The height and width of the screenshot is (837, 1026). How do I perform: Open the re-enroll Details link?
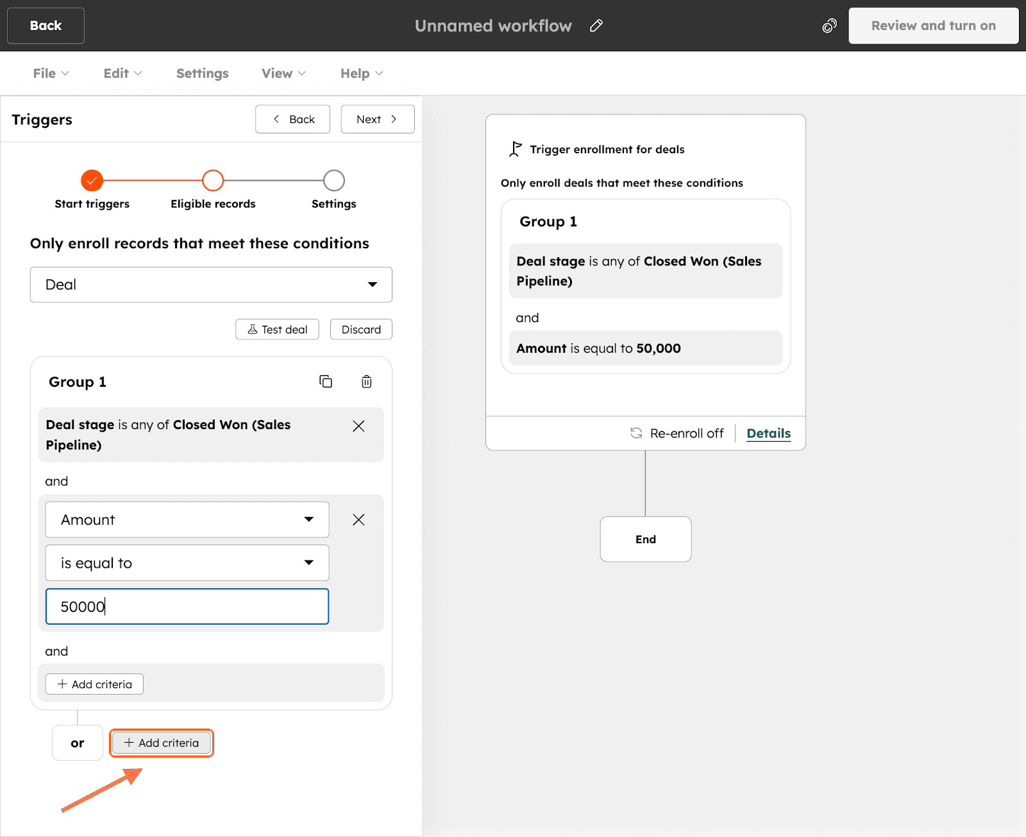point(768,434)
